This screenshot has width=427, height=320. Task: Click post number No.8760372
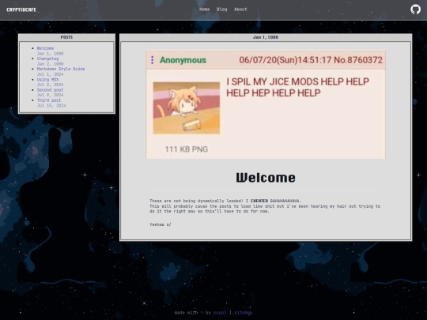point(358,60)
